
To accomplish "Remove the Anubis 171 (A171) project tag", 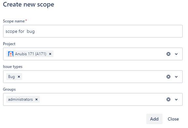I will [50, 54].
